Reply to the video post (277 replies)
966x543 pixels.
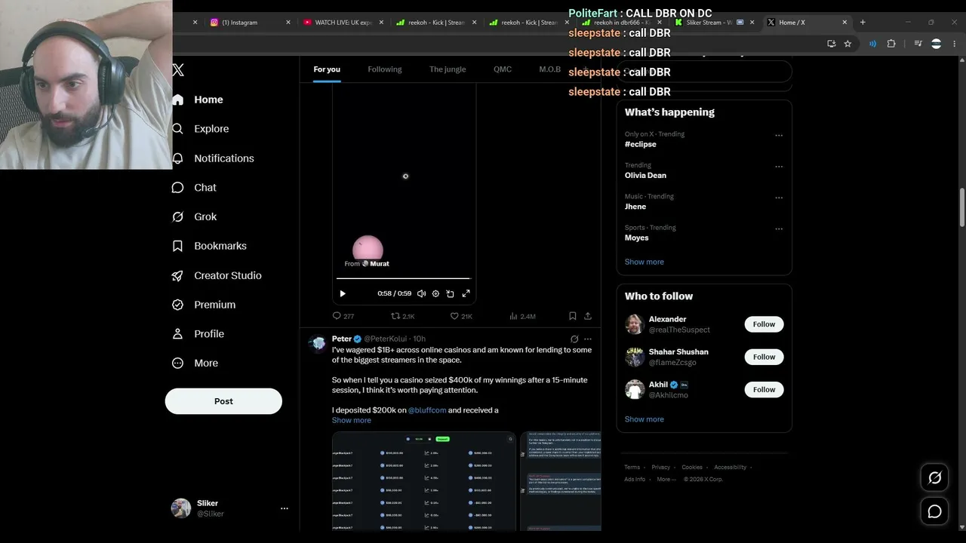343,316
